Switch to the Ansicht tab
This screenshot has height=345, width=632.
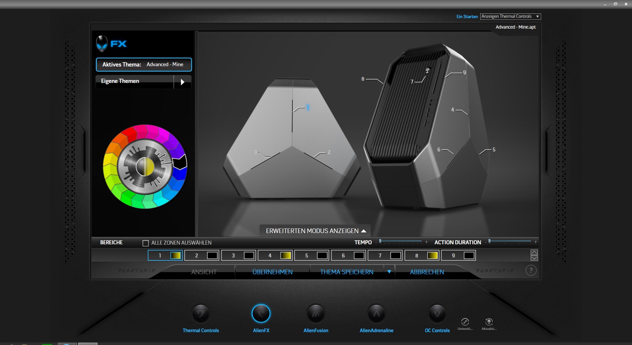(x=204, y=272)
